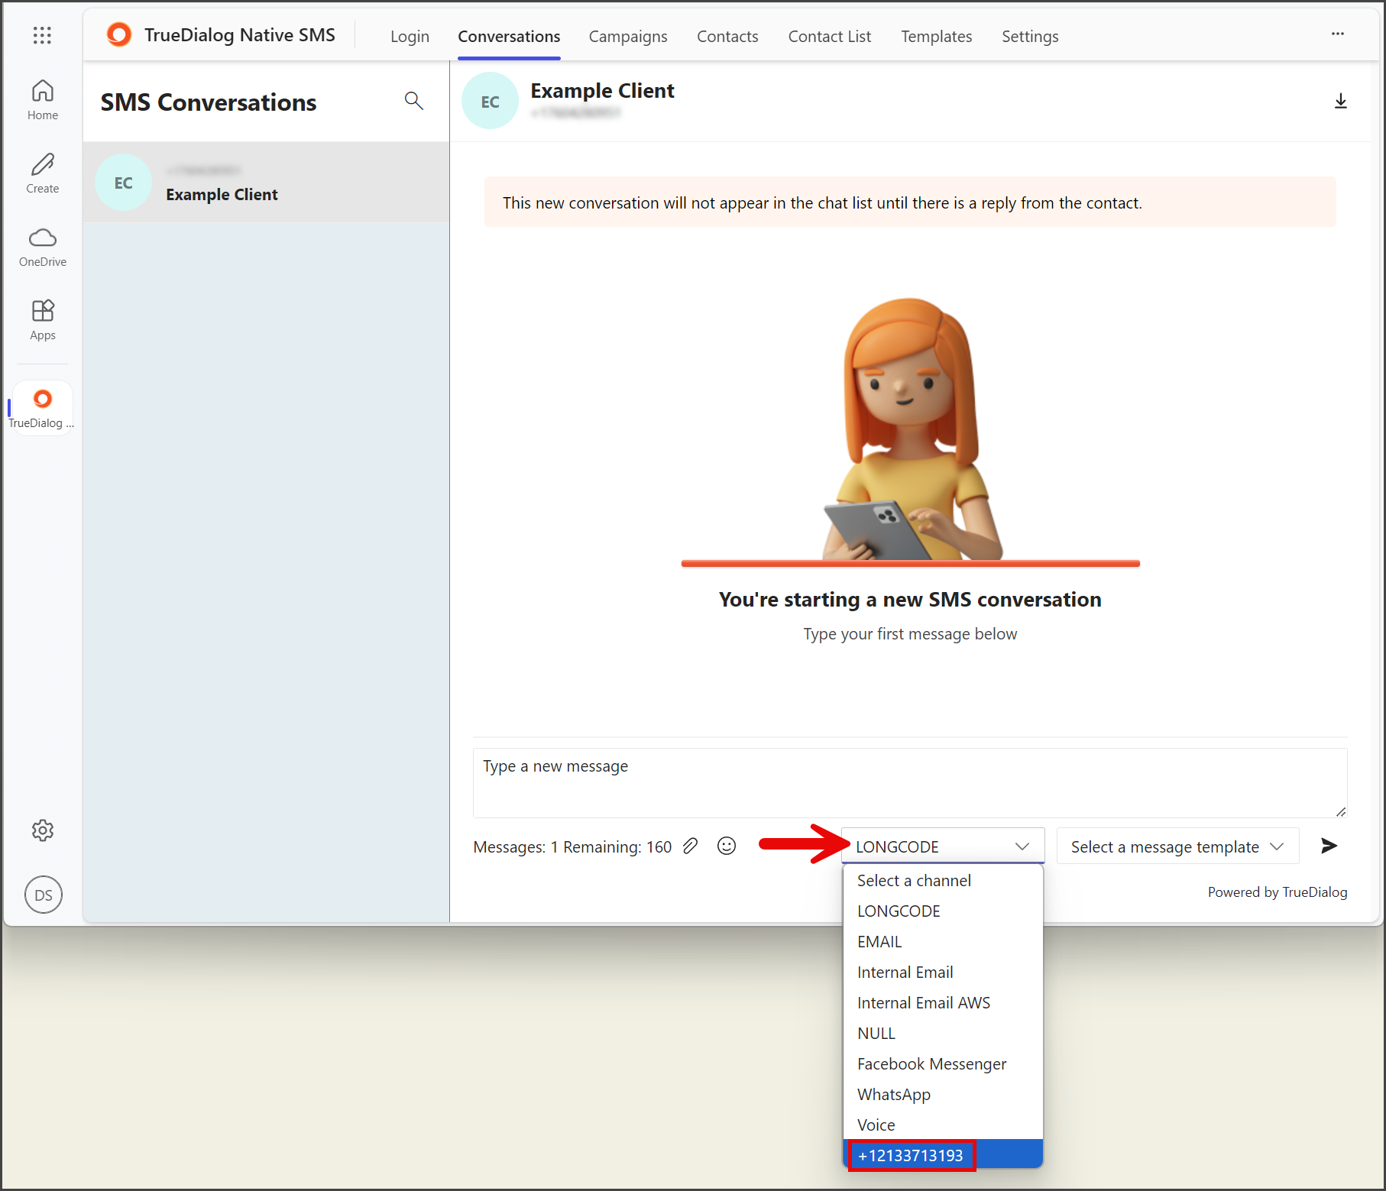
Task: Click the search icon in SMS Conversations
Action: (413, 101)
